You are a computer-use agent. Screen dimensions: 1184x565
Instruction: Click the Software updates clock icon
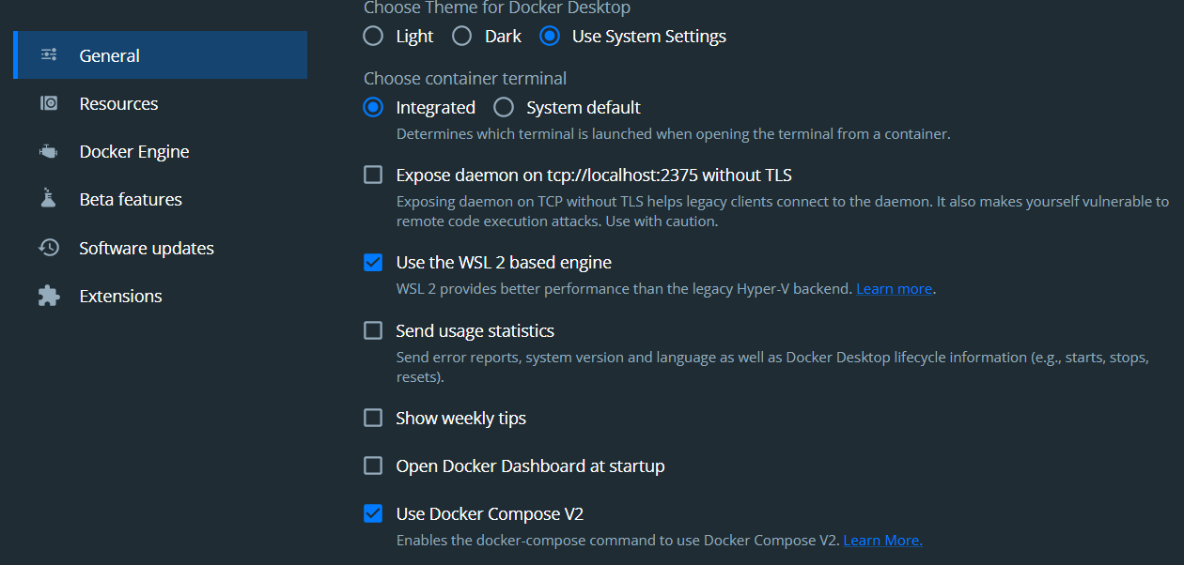(x=48, y=247)
